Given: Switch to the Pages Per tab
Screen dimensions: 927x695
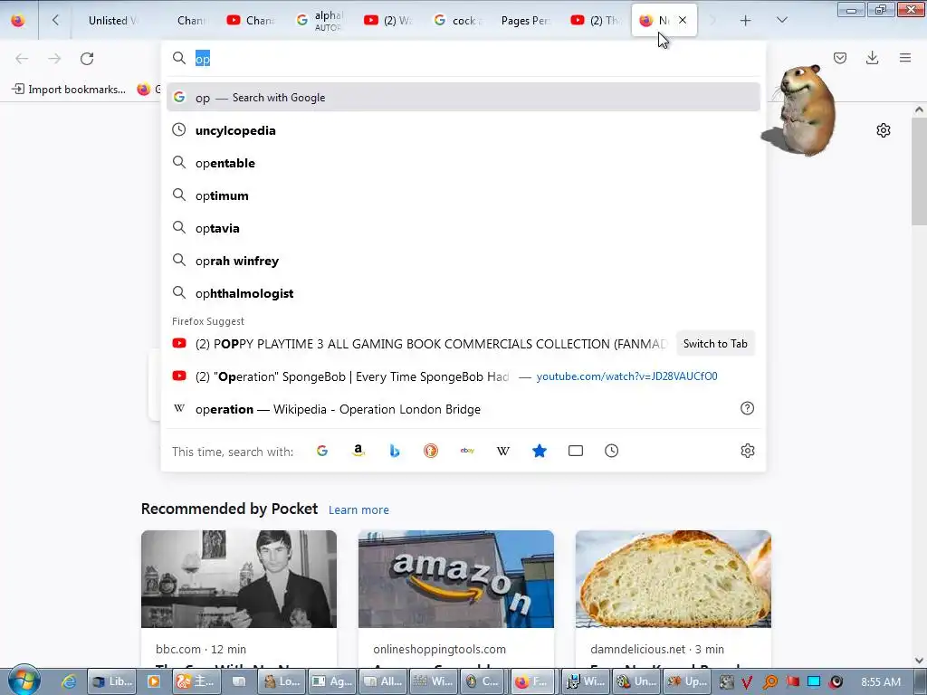Looking at the screenshot, I should point(525,21).
